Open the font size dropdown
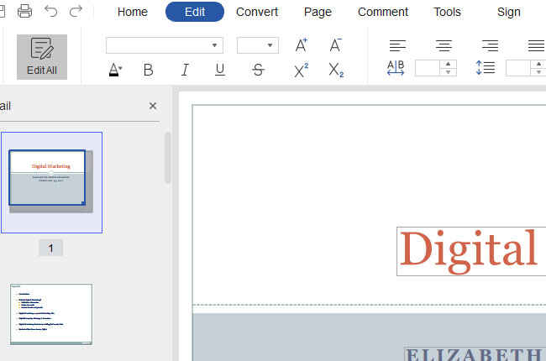 pos(270,46)
